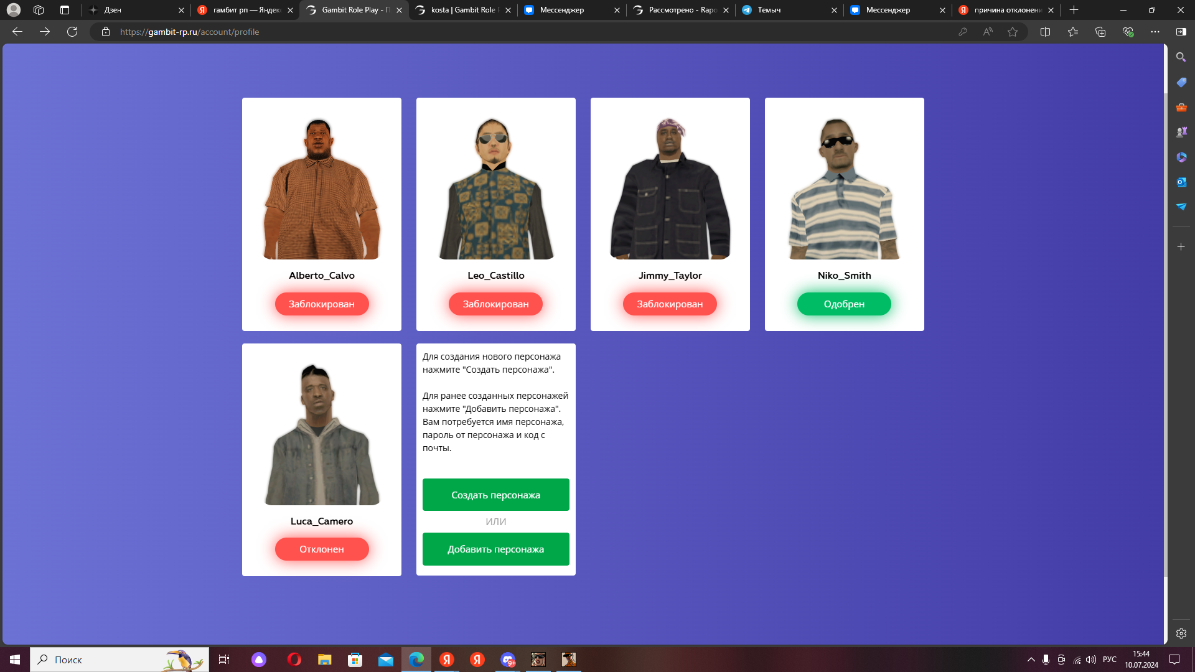Viewport: 1195px width, 672px height.
Task: Click Одобрен status on Niko_Smith
Action: (x=844, y=304)
